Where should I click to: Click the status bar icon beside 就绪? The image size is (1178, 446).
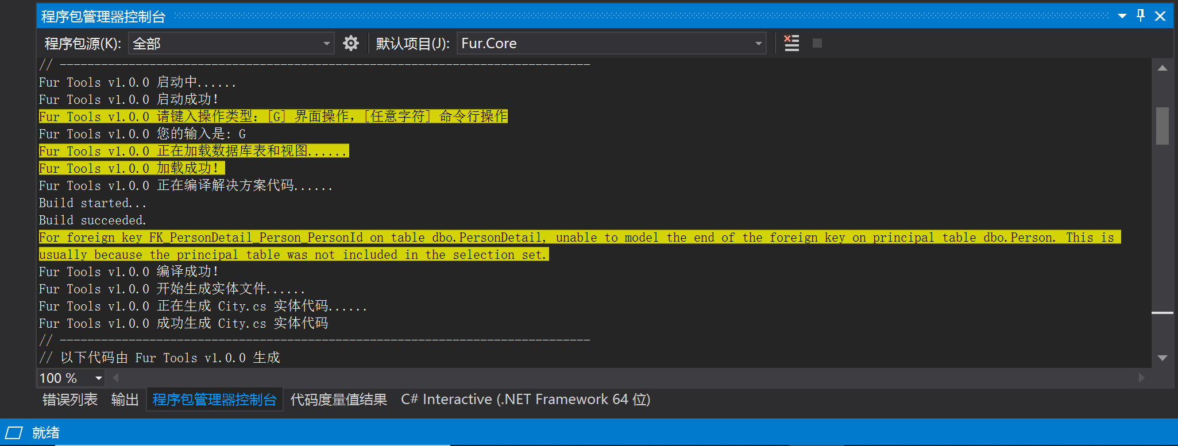coord(14,433)
